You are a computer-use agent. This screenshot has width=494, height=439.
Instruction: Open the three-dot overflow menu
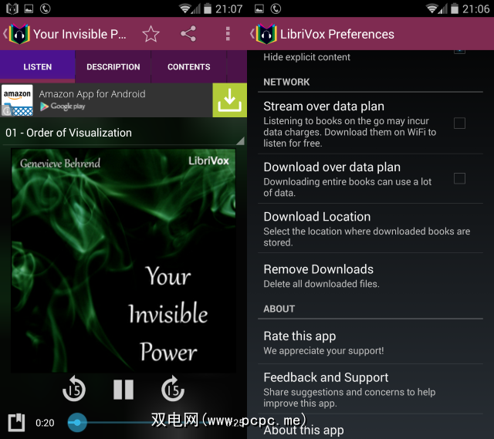click(x=228, y=34)
